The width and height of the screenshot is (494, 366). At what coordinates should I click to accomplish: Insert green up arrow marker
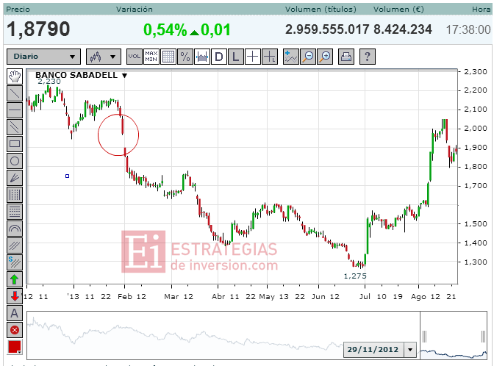[15, 279]
